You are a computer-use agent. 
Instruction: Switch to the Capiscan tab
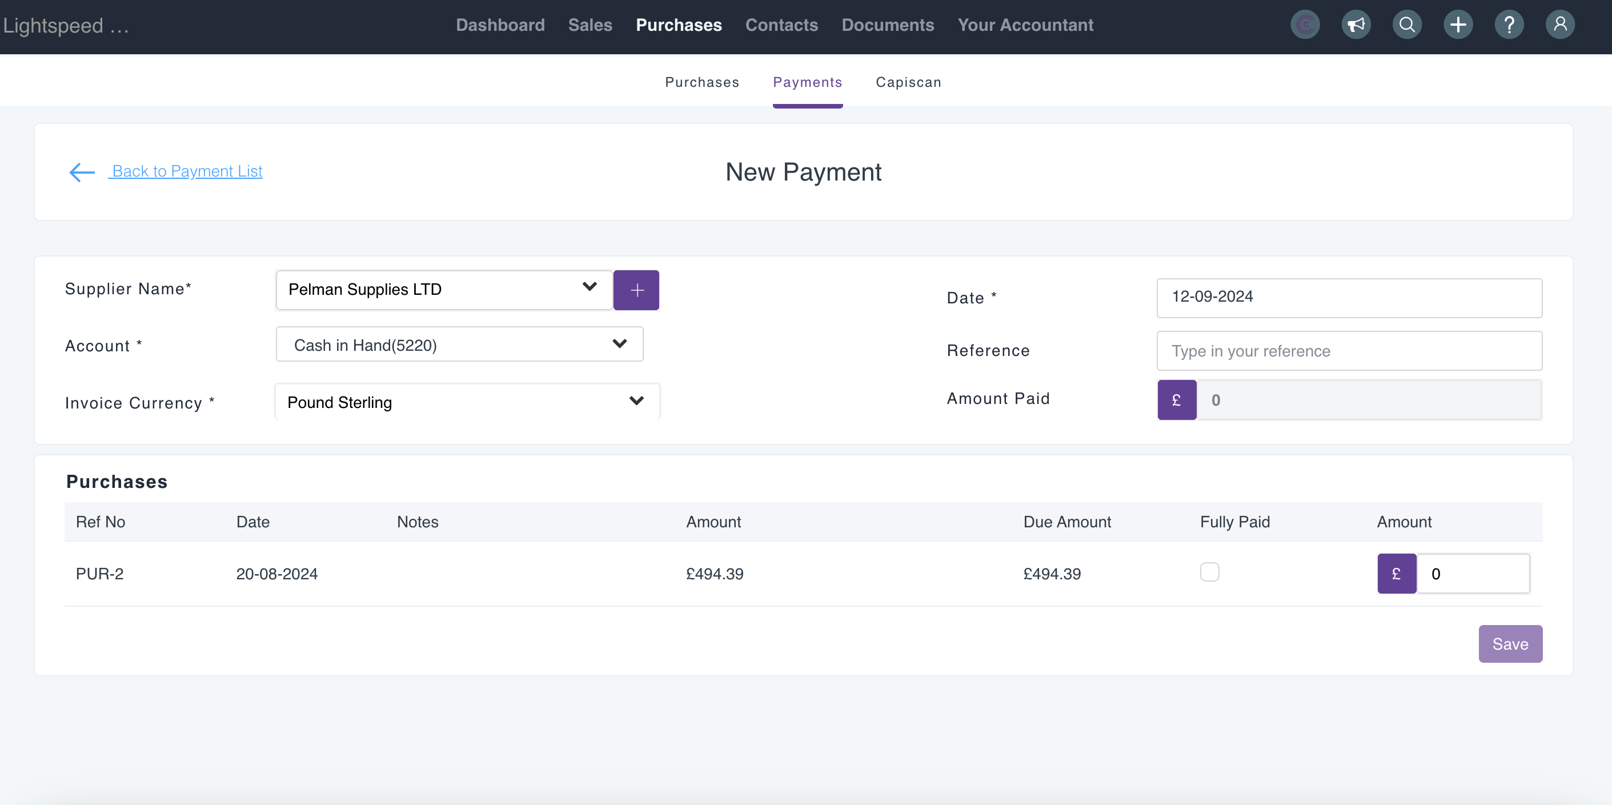pyautogui.click(x=908, y=82)
